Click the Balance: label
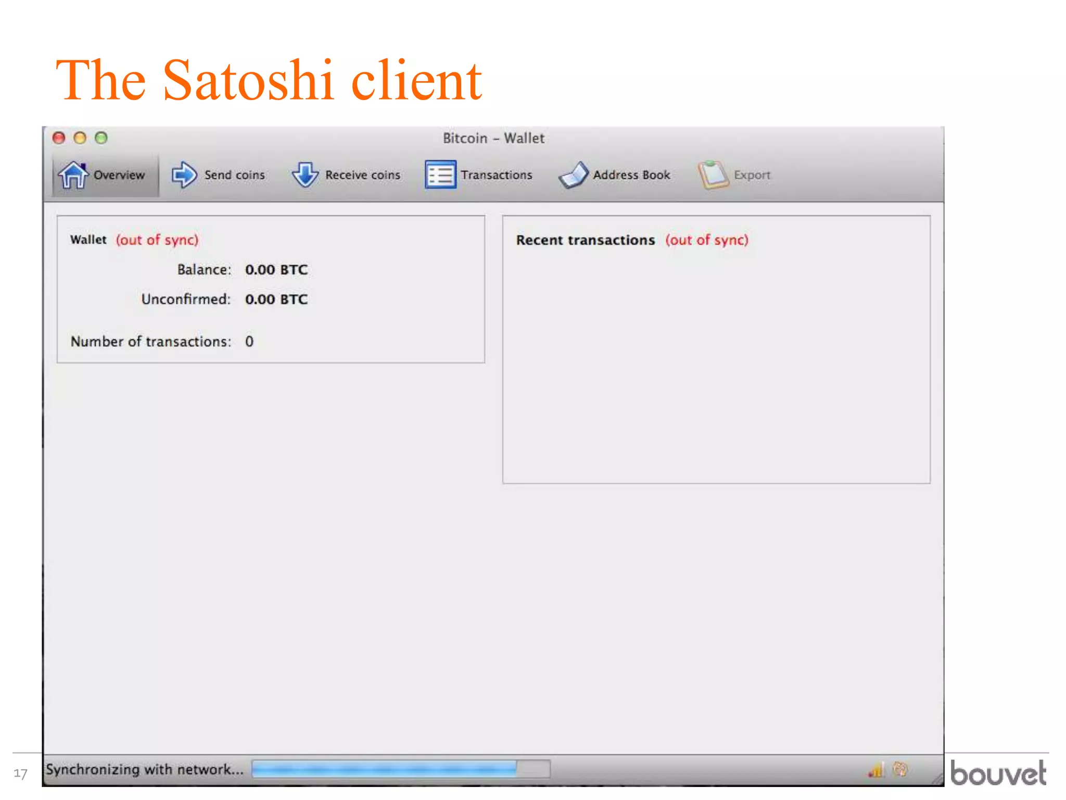1066x800 pixels. (x=204, y=270)
